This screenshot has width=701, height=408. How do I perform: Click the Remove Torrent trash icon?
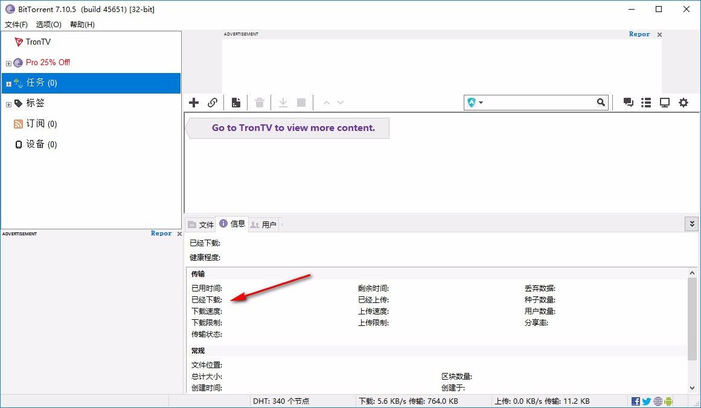click(259, 103)
